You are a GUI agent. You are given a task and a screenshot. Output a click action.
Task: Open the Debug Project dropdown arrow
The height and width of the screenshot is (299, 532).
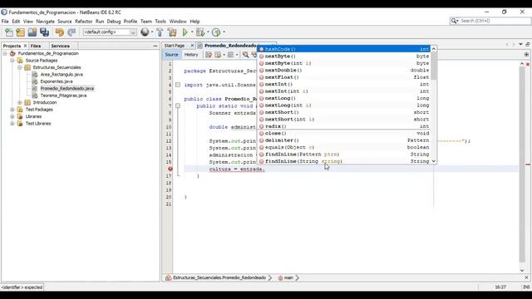208,32
